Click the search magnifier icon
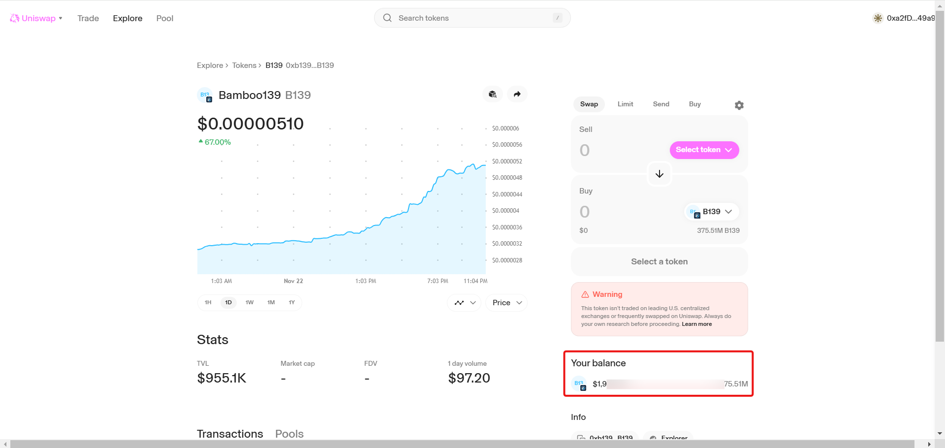This screenshot has height=448, width=945. tap(387, 18)
